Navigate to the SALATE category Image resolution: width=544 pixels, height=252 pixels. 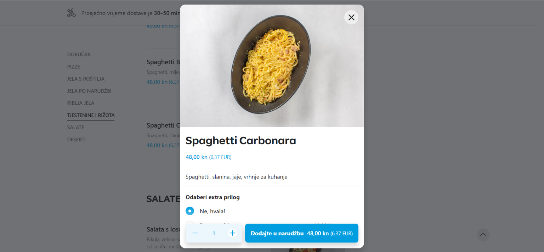pos(76,127)
